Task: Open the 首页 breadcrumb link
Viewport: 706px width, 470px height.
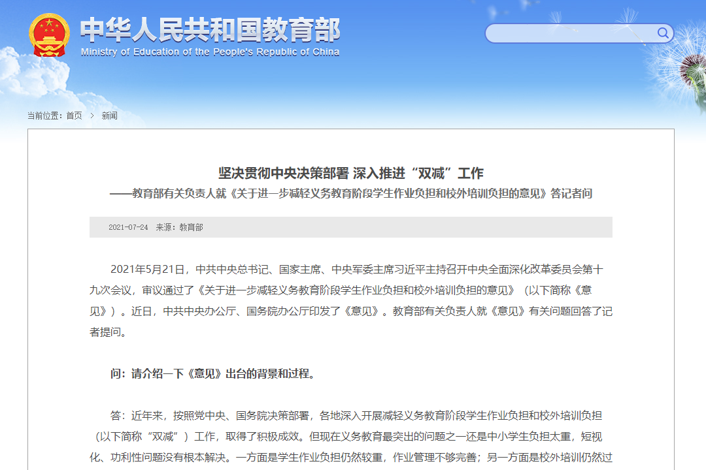Action: (74, 116)
